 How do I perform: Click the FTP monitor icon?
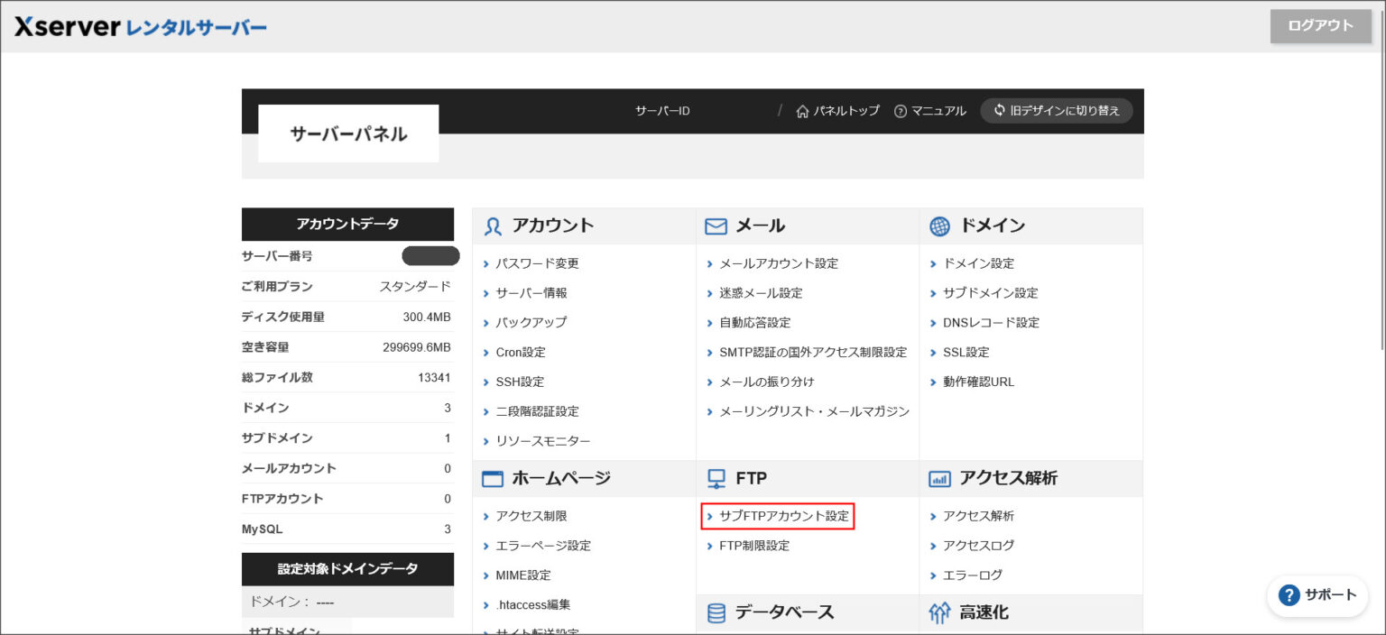[716, 478]
